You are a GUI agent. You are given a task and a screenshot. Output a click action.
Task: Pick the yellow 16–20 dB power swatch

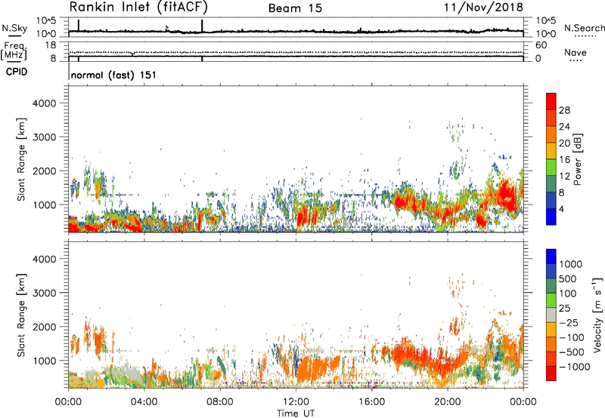pos(551,150)
